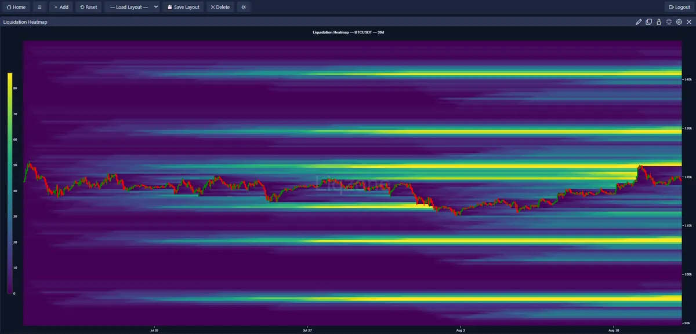The height and width of the screenshot is (334, 696).
Task: Edit the panel title using the pencil icon
Action: [638, 21]
